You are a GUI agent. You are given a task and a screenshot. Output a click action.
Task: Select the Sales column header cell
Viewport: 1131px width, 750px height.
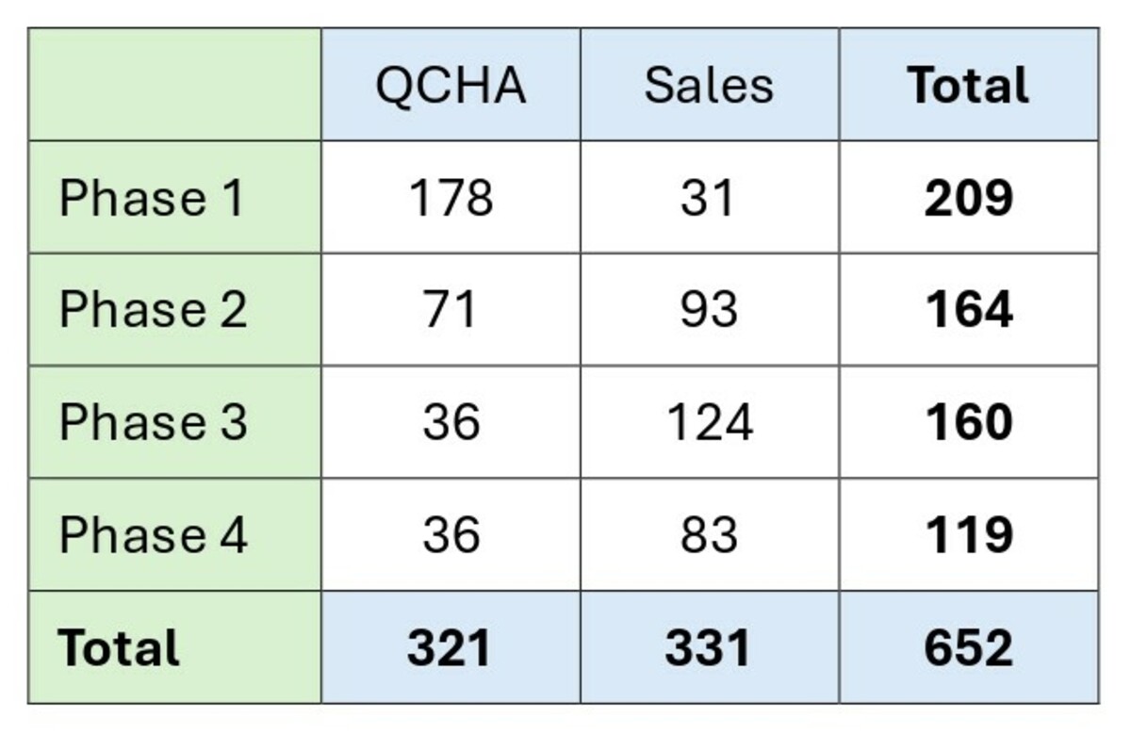[x=710, y=85]
